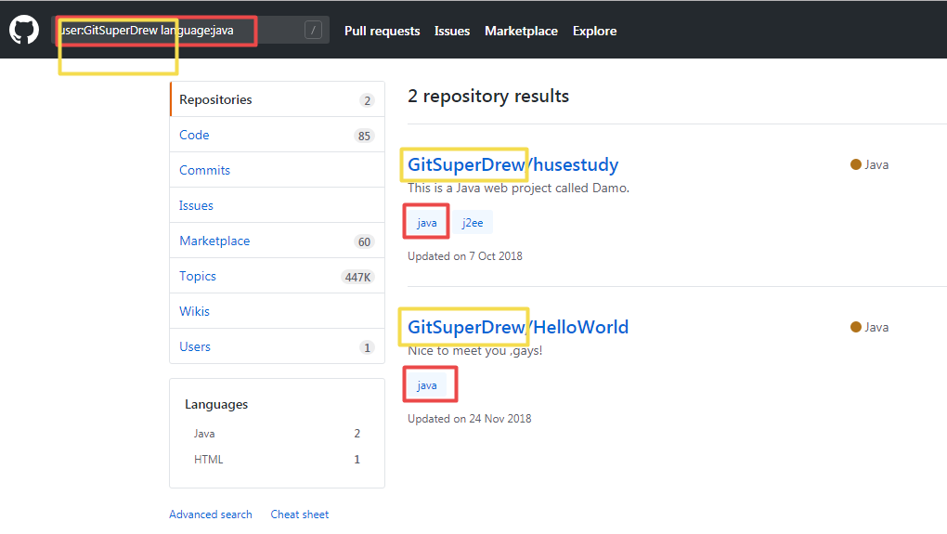This screenshot has width=947, height=534.
Task: Open the GitSuperDrew/husestudy repository
Action: click(x=512, y=164)
